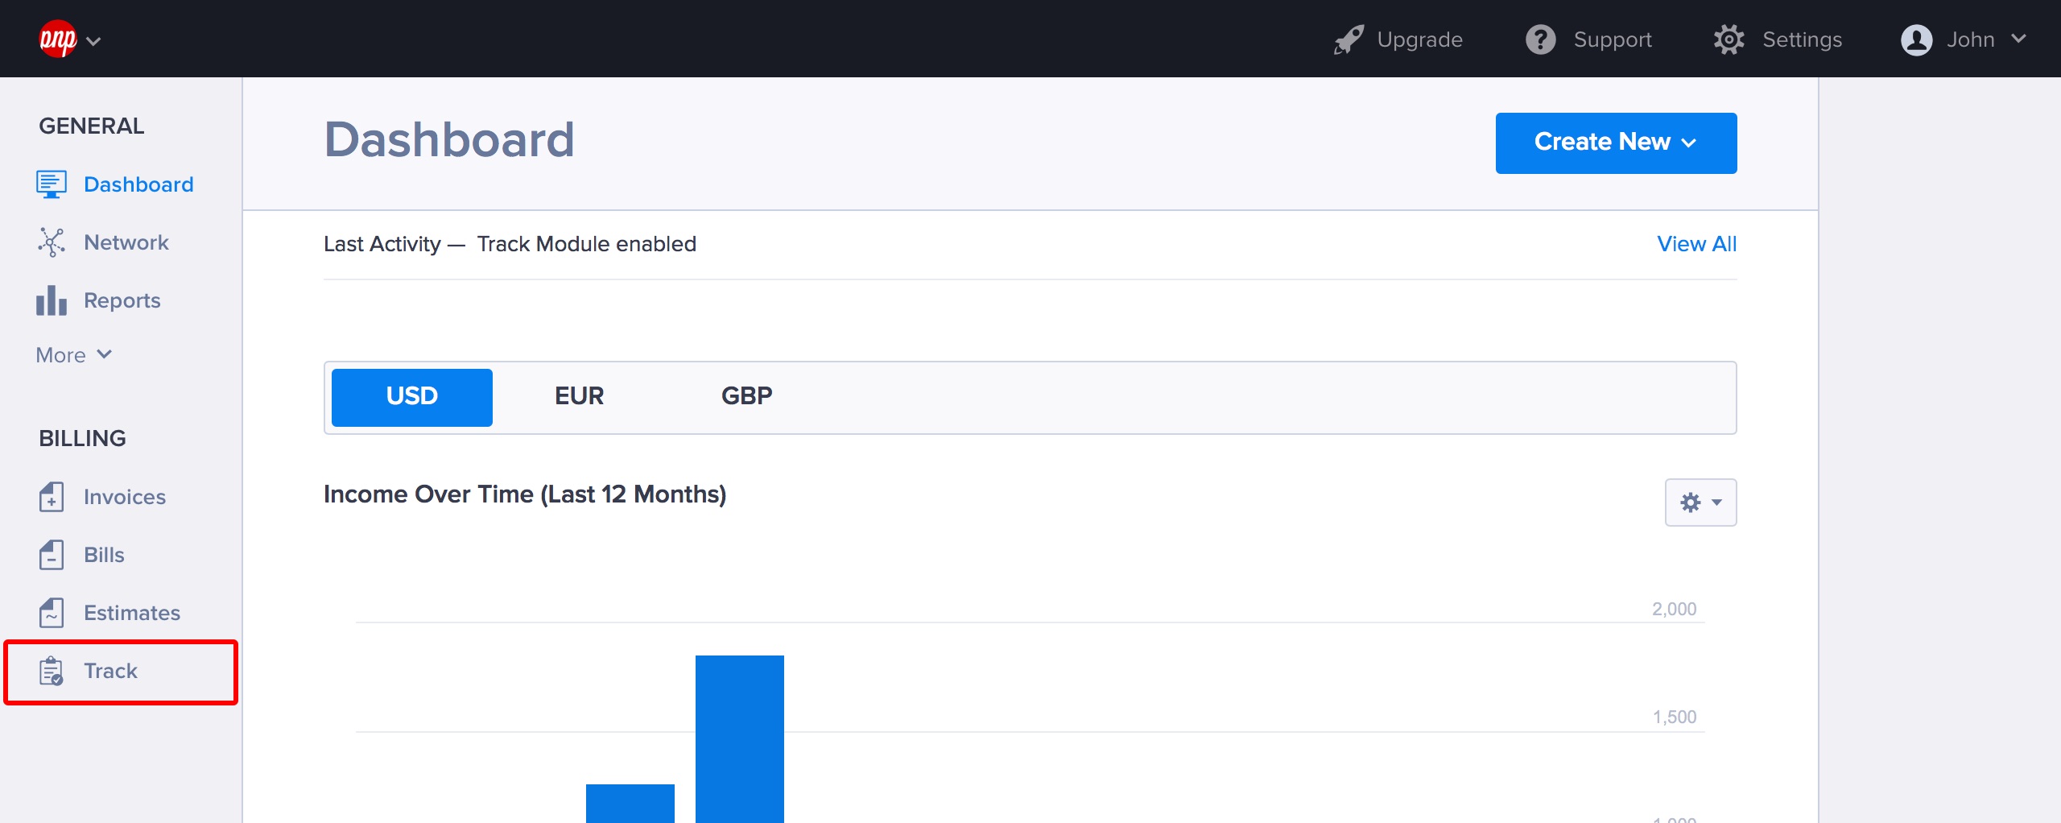Click the Invoices document icon
This screenshot has height=823, width=2061.
pyautogui.click(x=51, y=497)
